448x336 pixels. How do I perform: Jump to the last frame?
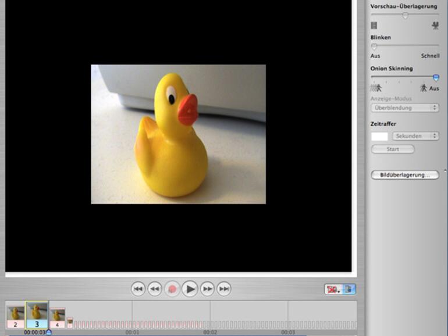click(224, 289)
